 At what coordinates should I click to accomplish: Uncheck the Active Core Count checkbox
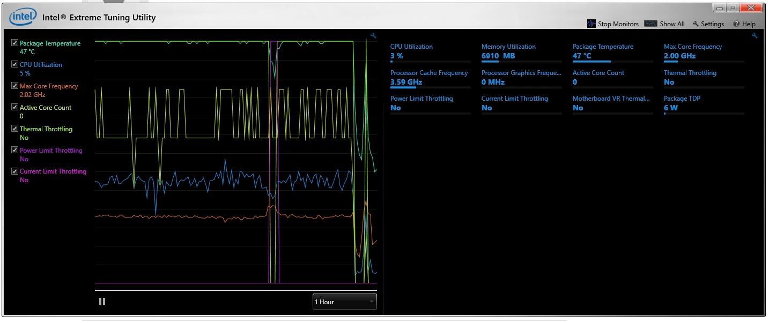(14, 107)
